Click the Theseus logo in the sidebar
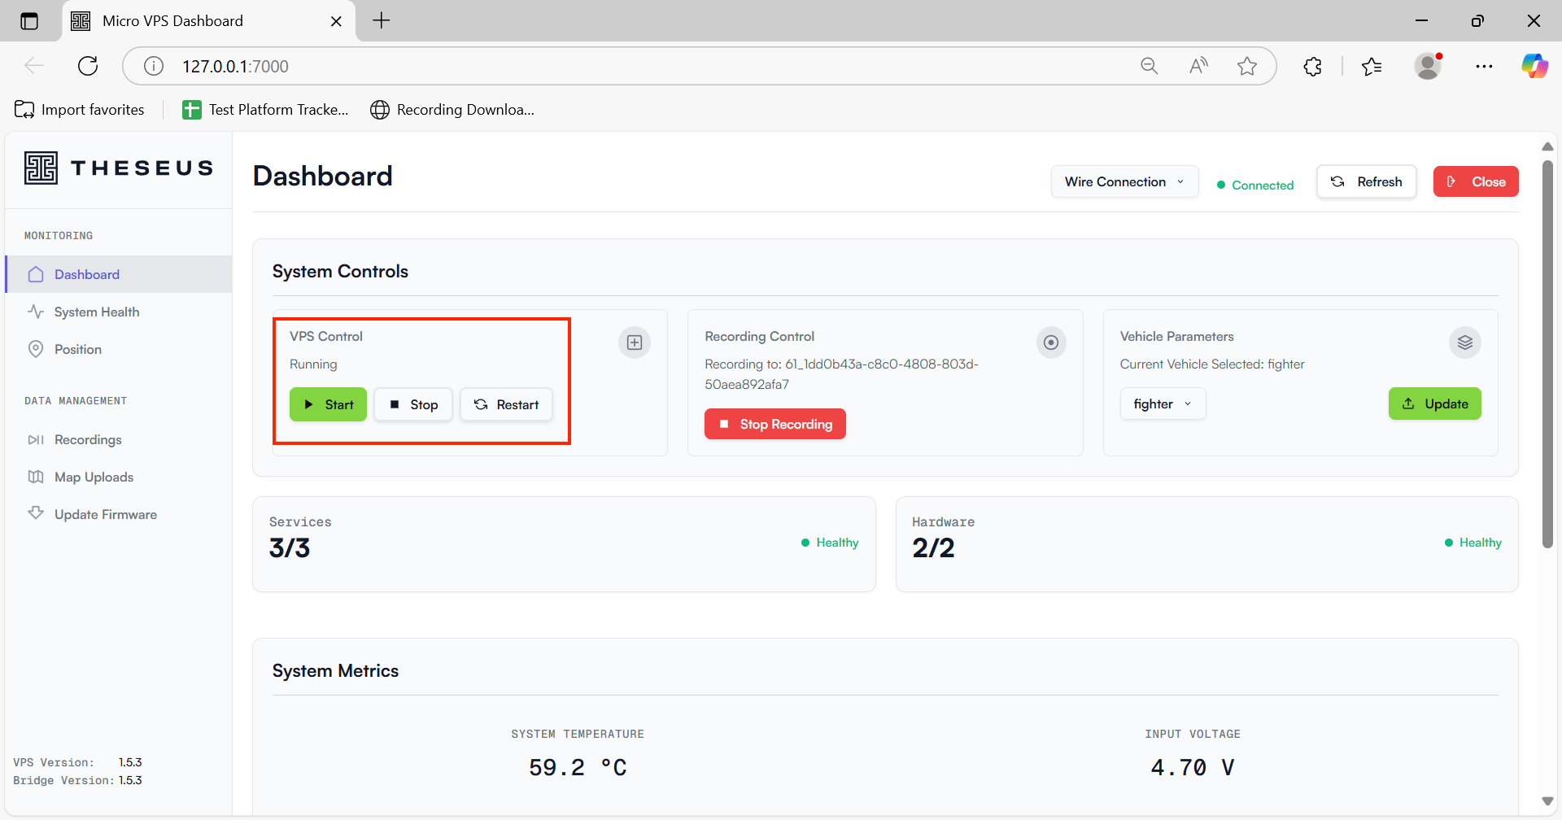 (119, 168)
